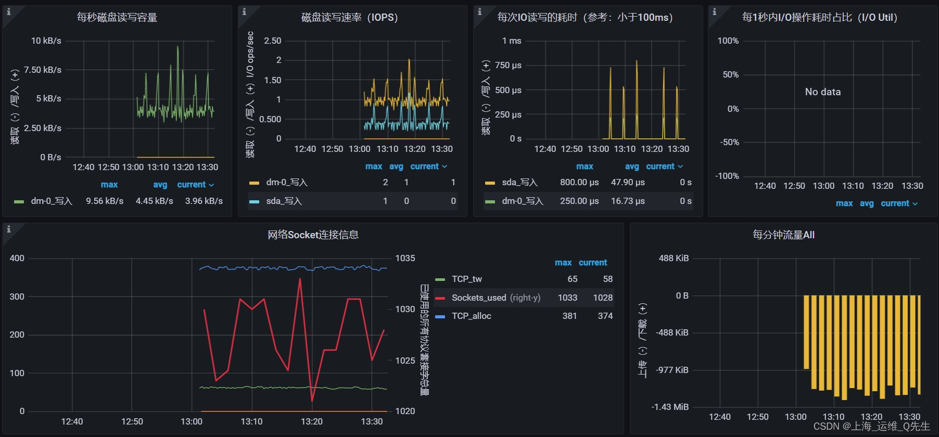Click the 16.73 µs avg value
This screenshot has width=939, height=437.
click(x=628, y=201)
